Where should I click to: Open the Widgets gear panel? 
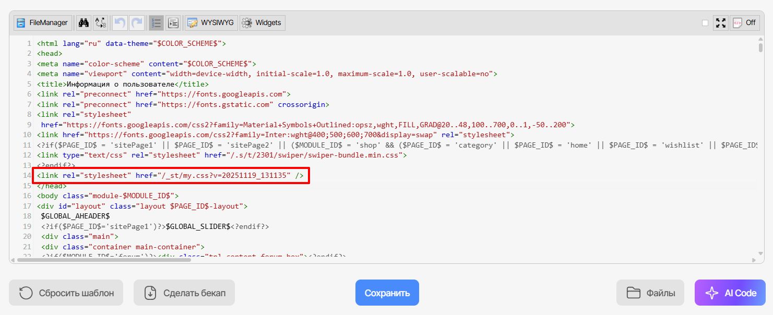(263, 23)
